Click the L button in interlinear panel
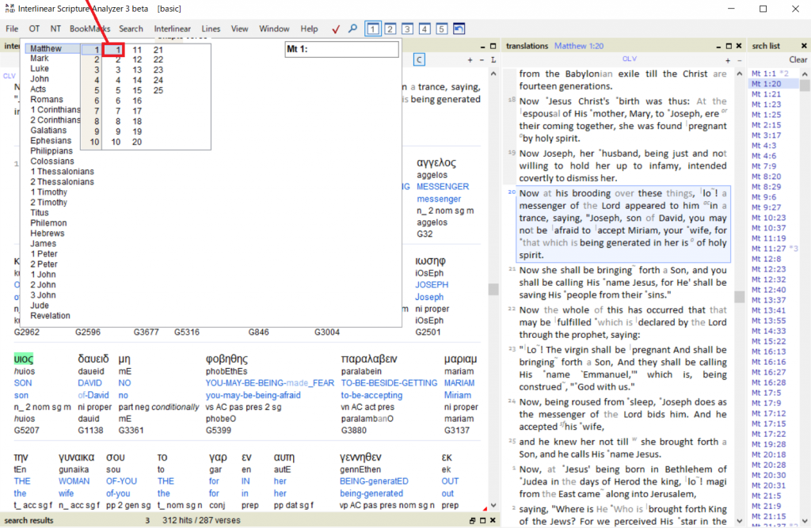Screen dimensions: 811x528 tap(493, 60)
